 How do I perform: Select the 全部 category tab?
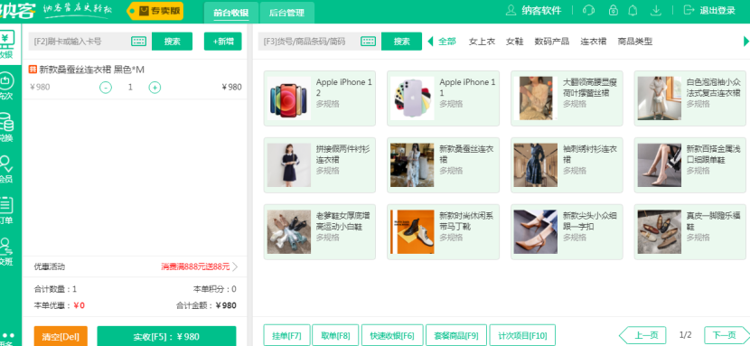[447, 41]
